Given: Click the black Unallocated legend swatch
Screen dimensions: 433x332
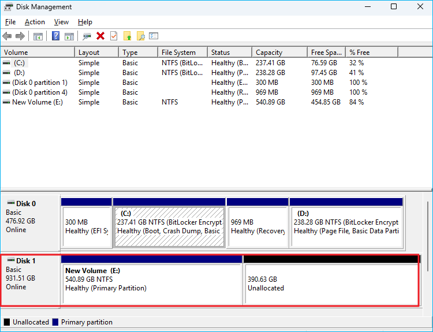Looking at the screenshot, I should 7,322.
